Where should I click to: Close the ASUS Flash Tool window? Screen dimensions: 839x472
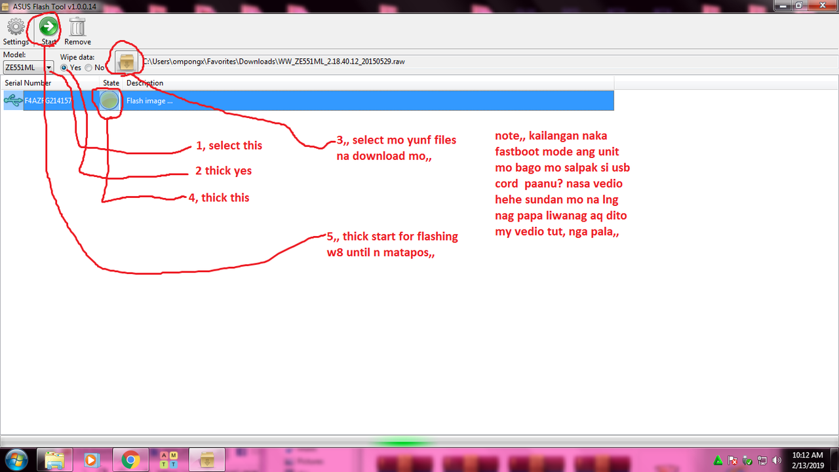tap(823, 5)
